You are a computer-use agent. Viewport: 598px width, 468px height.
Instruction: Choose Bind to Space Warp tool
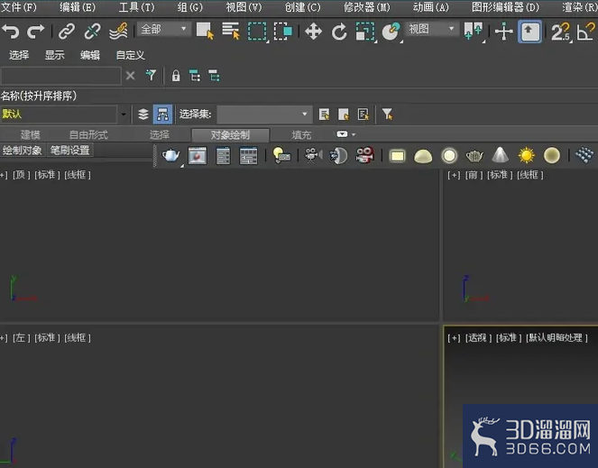(x=118, y=32)
